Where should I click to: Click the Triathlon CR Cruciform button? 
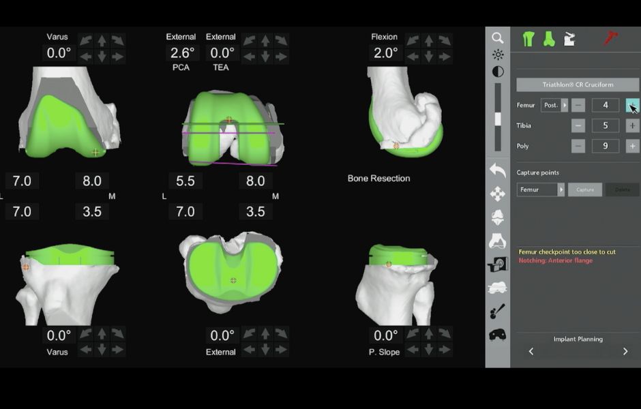point(578,85)
